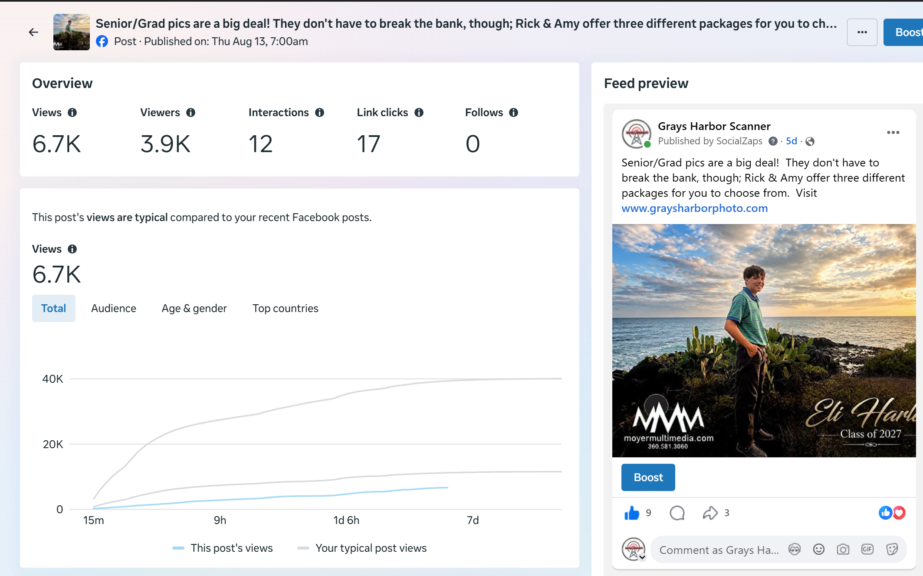Click the blue Boost button in the header
Image resolution: width=923 pixels, height=576 pixels.
pos(903,33)
